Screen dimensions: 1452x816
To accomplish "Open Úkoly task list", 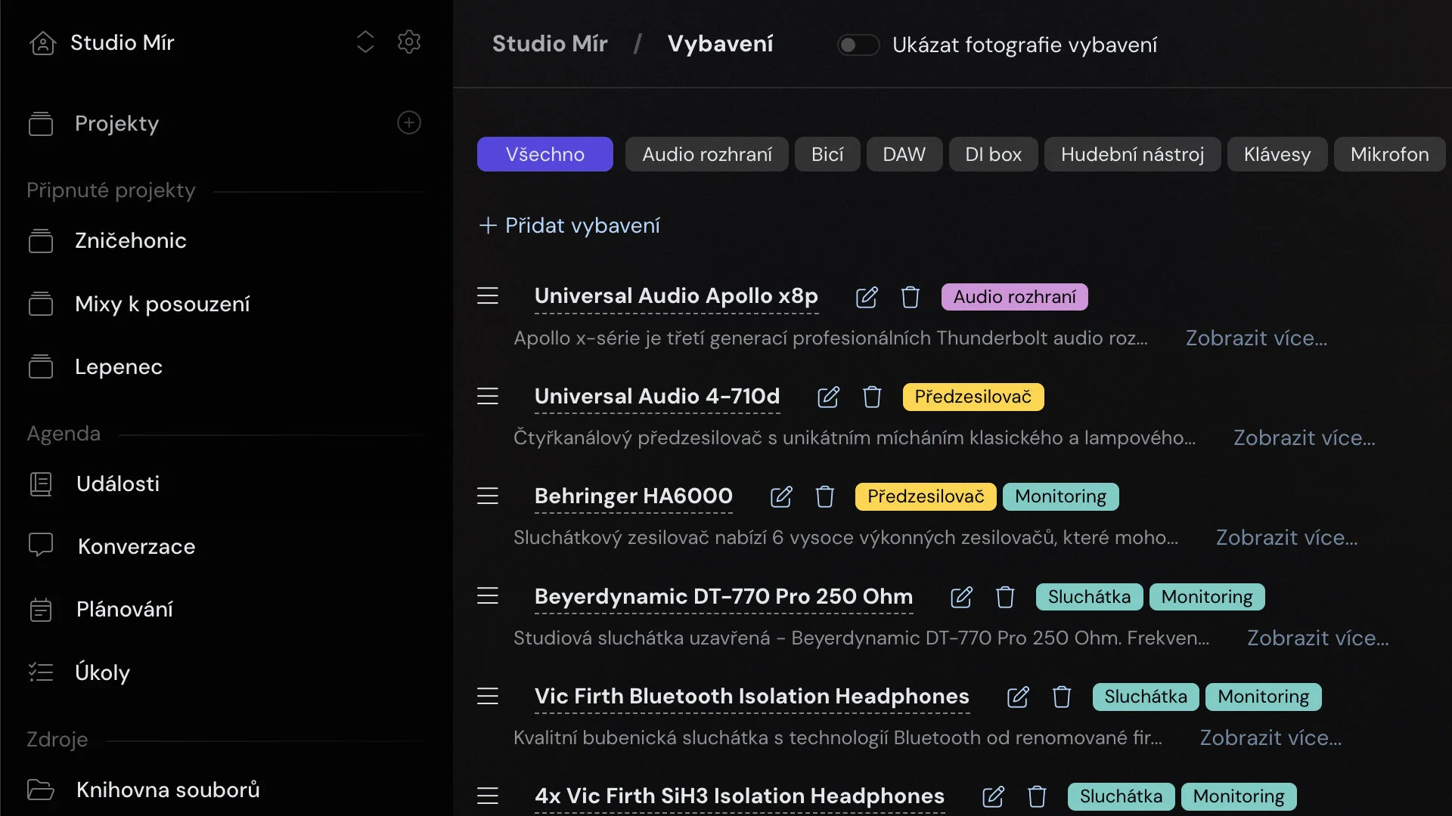I will coord(102,672).
